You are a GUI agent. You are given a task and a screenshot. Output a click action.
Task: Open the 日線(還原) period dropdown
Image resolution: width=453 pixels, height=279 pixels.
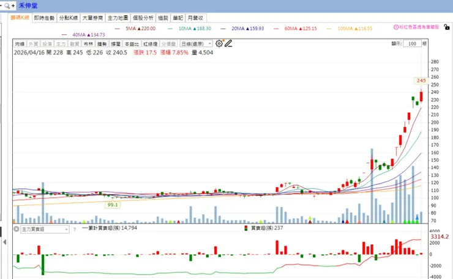point(196,44)
